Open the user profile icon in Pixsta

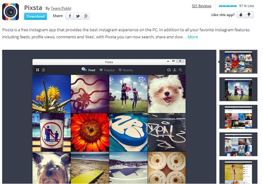point(175,70)
